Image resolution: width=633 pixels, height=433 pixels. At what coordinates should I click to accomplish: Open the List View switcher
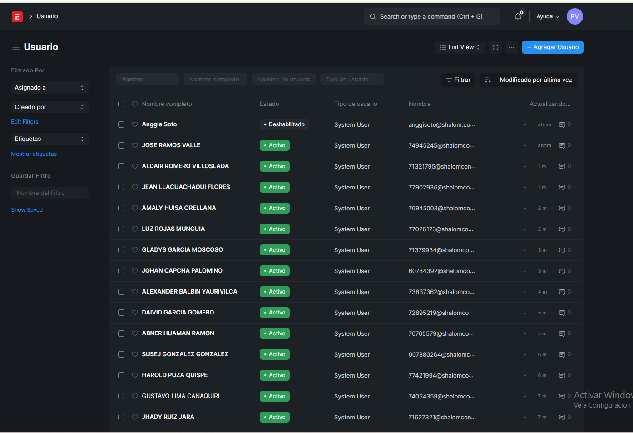(460, 47)
